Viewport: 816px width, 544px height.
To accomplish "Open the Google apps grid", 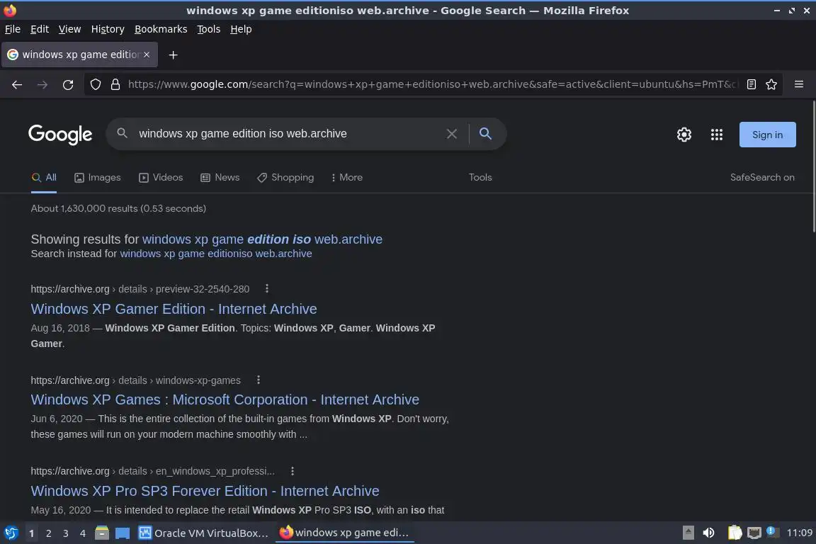I will (717, 135).
